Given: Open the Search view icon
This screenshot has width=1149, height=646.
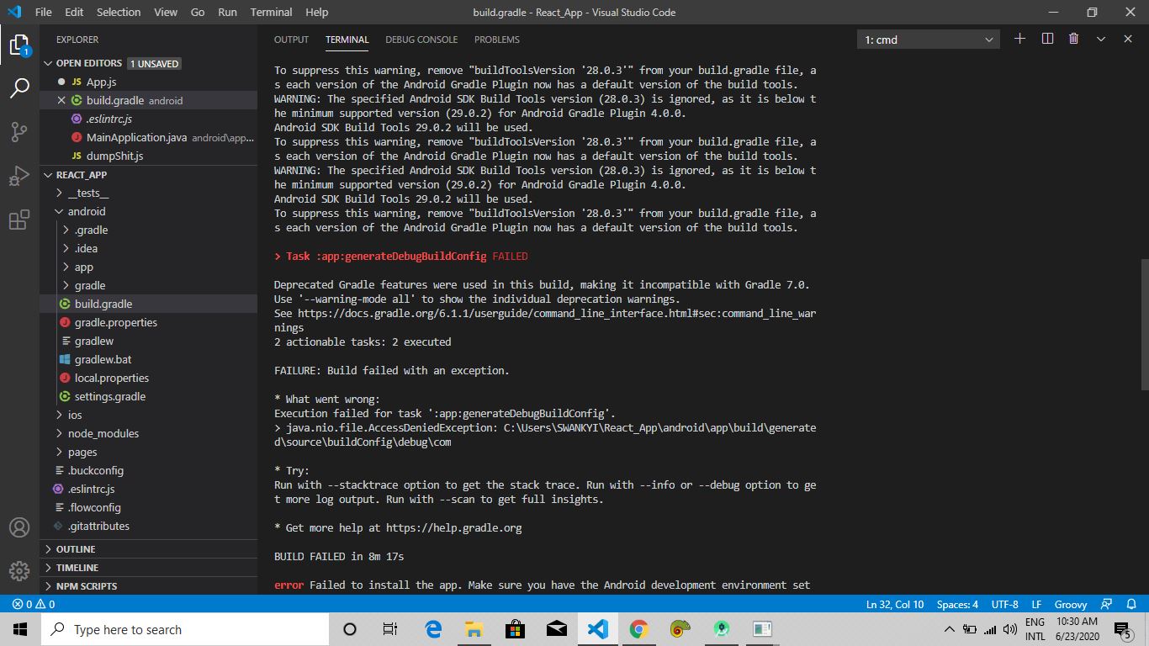Looking at the screenshot, I should point(19,87).
